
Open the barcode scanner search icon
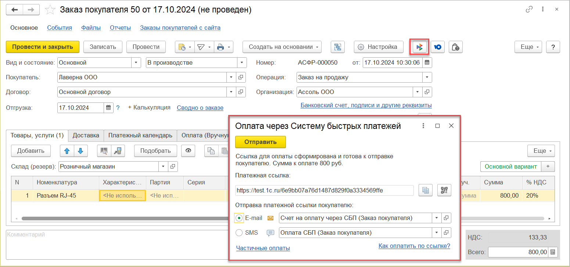(x=104, y=151)
